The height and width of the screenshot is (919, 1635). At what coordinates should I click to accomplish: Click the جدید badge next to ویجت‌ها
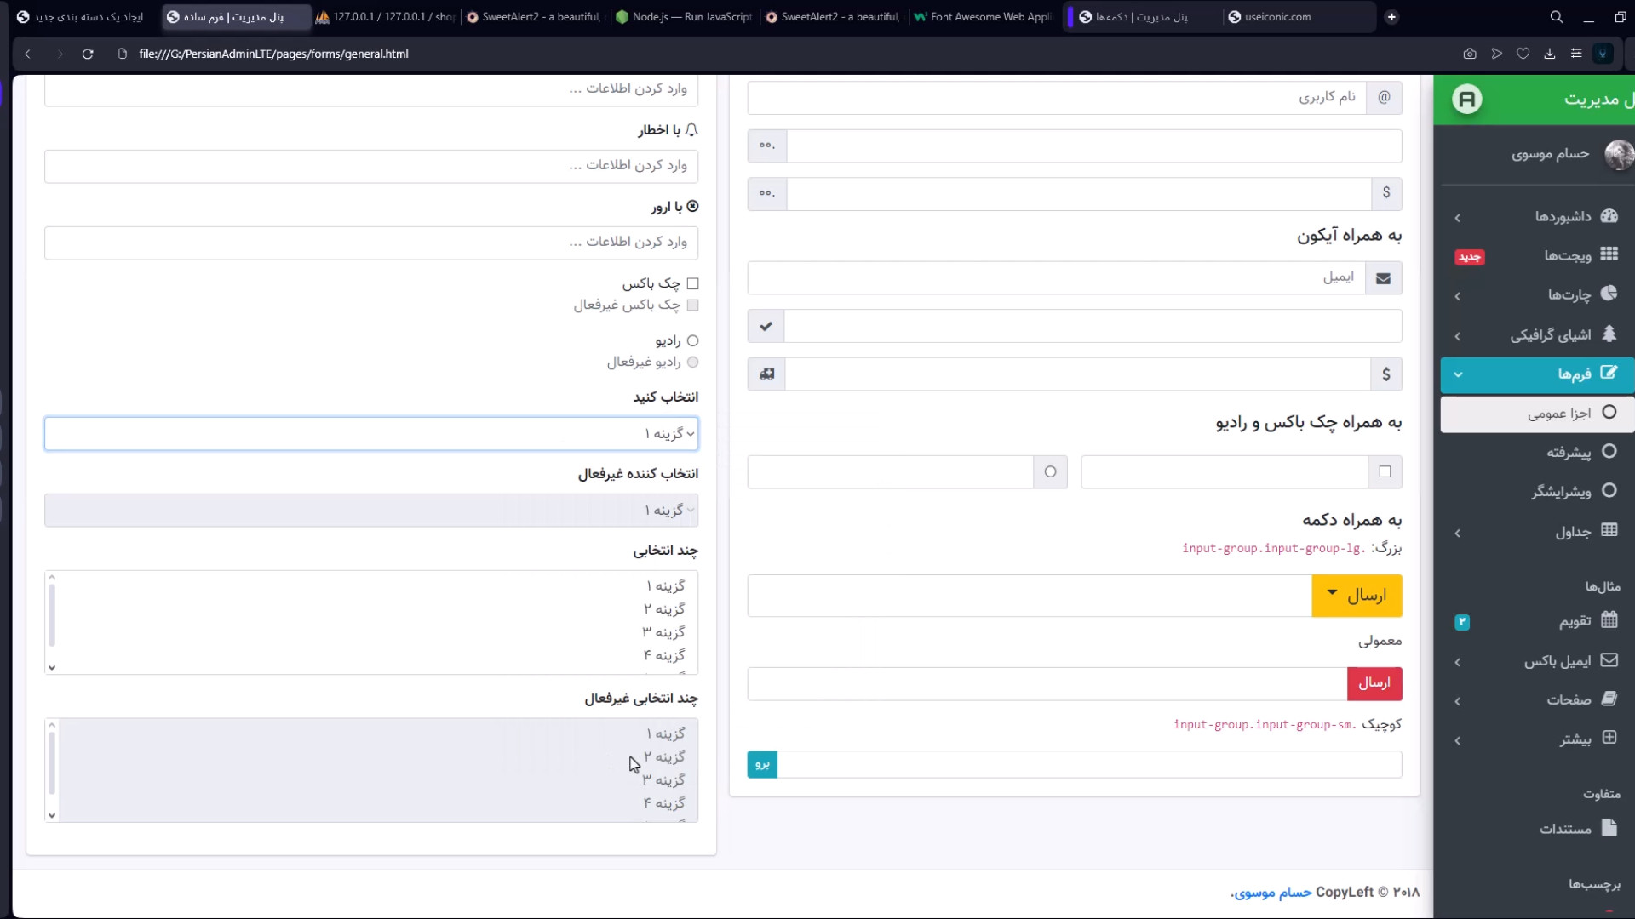pyautogui.click(x=1469, y=257)
